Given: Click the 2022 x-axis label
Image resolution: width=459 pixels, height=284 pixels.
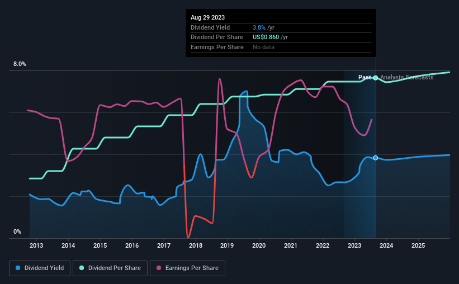Looking at the screenshot, I should pos(323,245).
